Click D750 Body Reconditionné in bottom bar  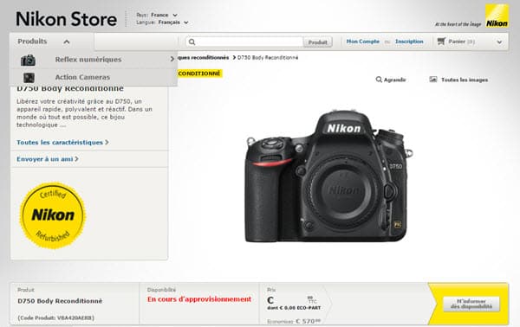coord(60,301)
